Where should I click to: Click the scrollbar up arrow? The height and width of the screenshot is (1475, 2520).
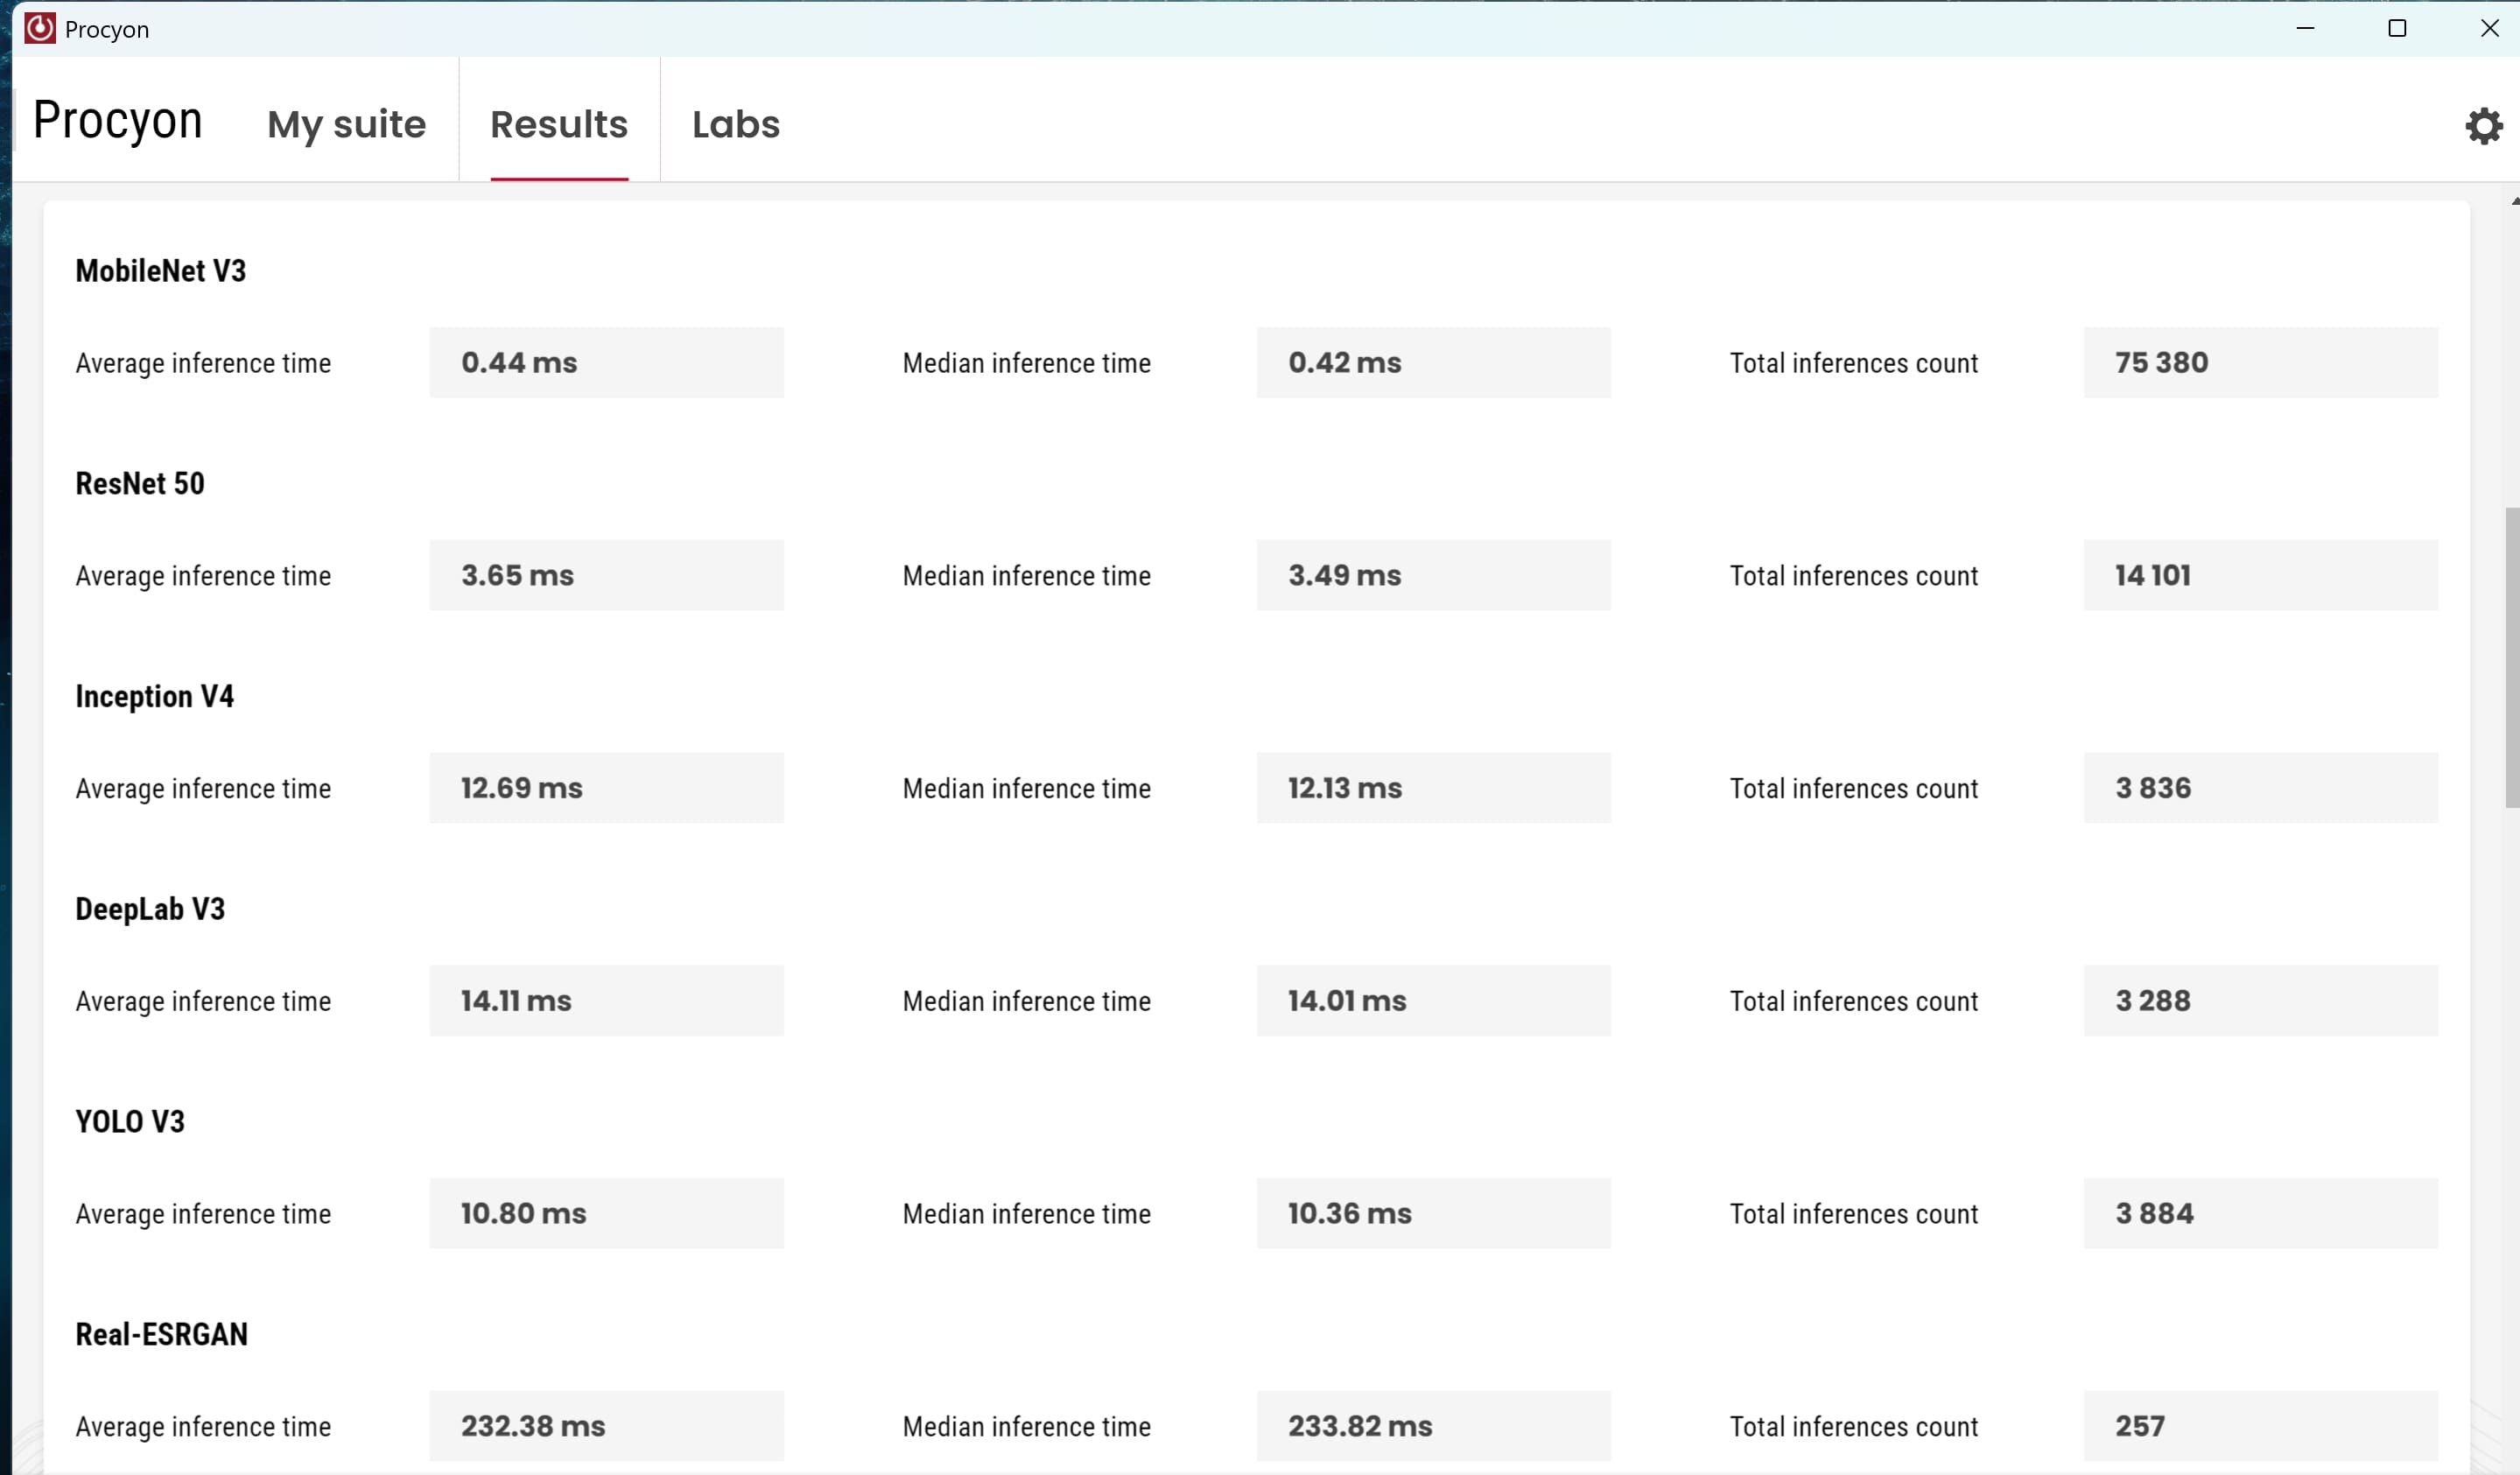pos(2513,201)
